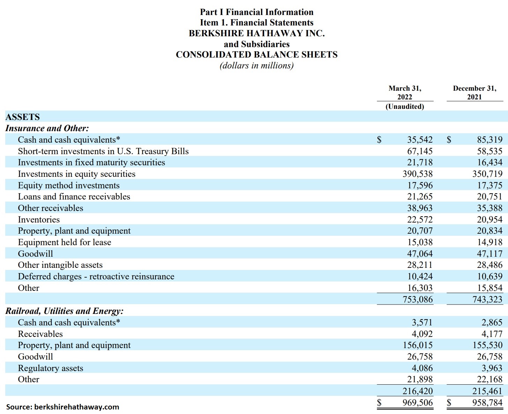Select the (Unaudited) label
Viewport: 508px width, 414px height.
[x=405, y=106]
